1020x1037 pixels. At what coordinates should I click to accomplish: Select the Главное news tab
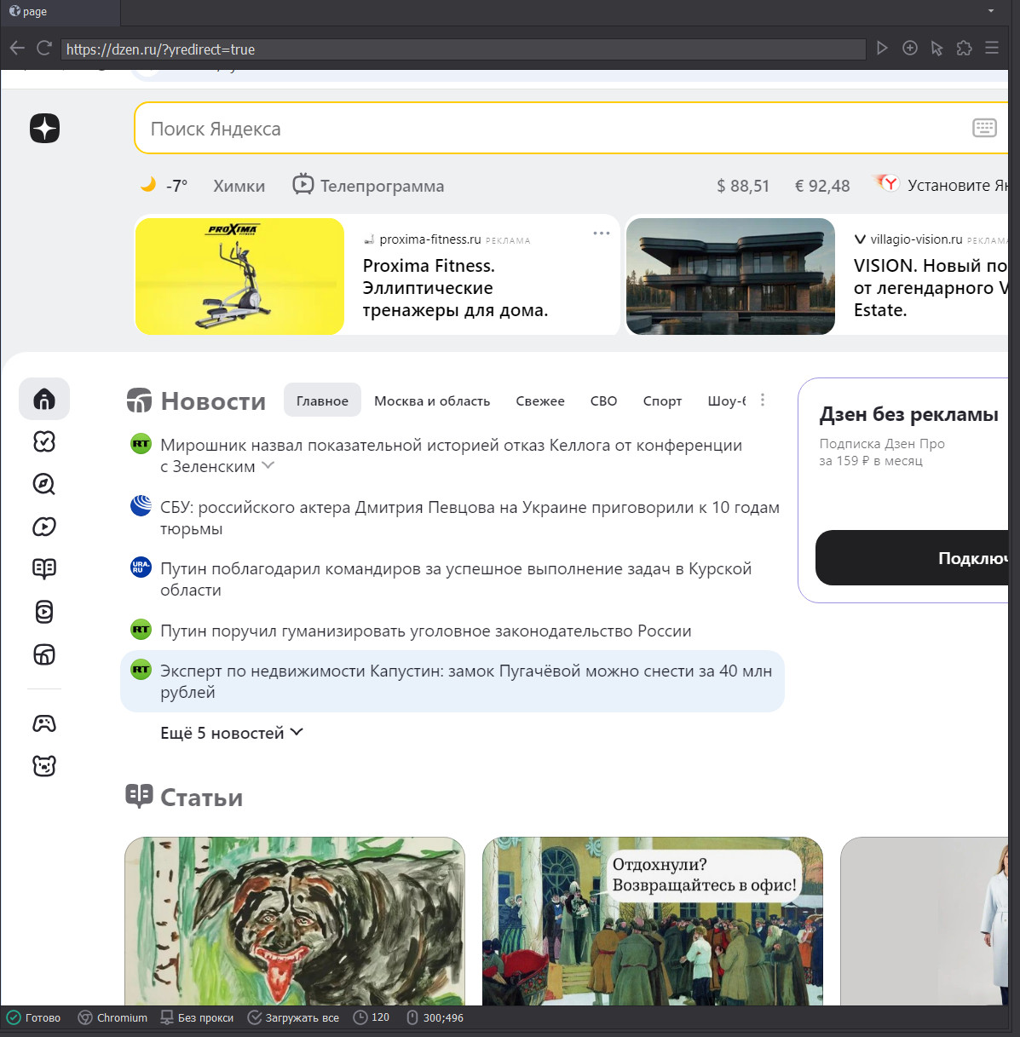322,400
